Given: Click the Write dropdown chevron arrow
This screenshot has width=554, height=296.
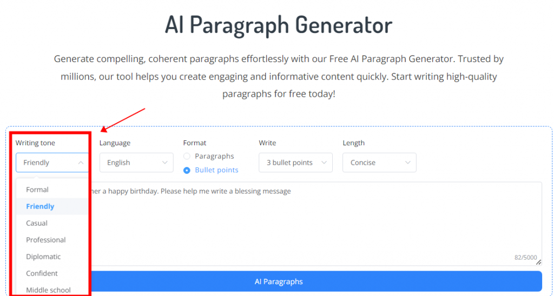Looking at the screenshot, I should point(324,163).
